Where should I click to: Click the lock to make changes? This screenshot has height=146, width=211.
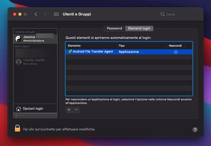tap(17, 128)
